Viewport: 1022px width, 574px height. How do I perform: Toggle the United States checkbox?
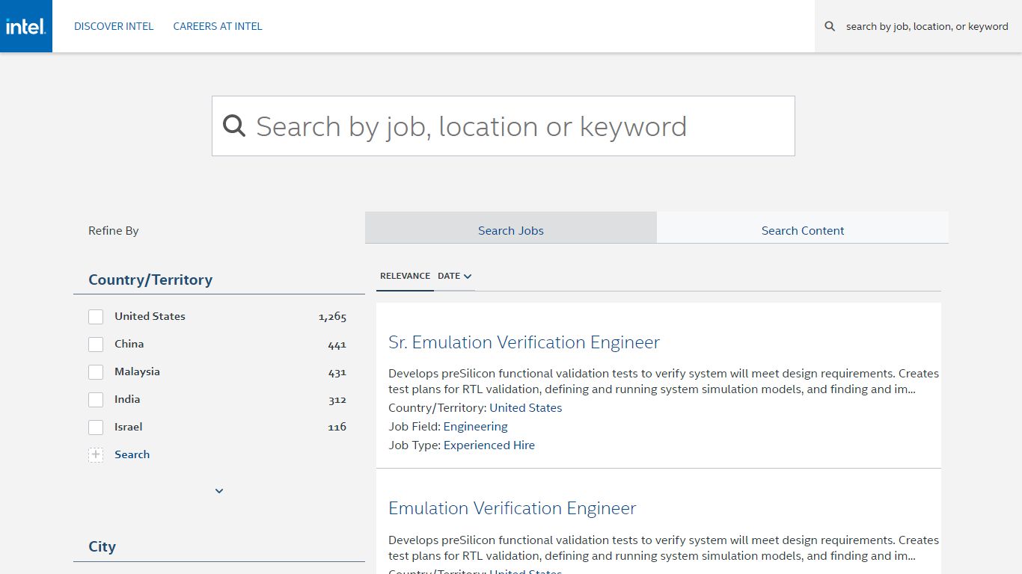96,317
